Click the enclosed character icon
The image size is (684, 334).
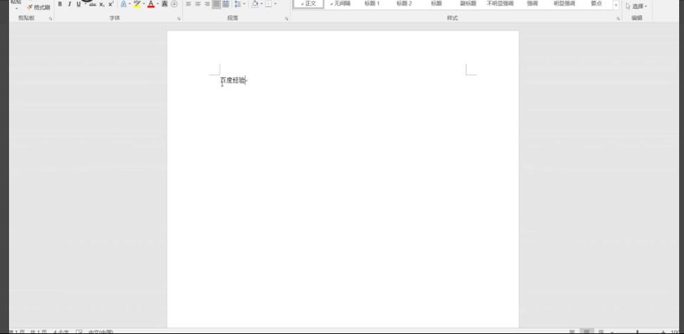click(174, 4)
